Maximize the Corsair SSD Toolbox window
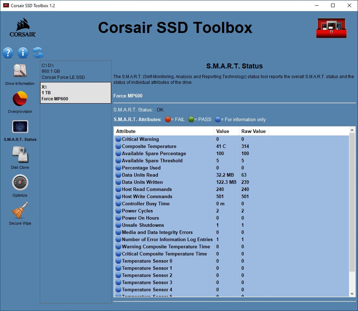358x311 pixels. (x=333, y=5)
